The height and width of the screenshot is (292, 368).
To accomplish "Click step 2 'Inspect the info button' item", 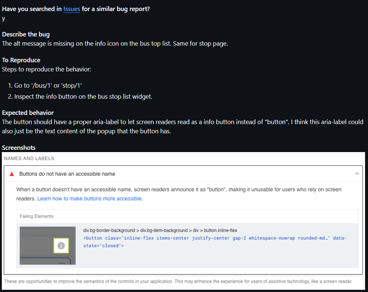I will point(83,96).
